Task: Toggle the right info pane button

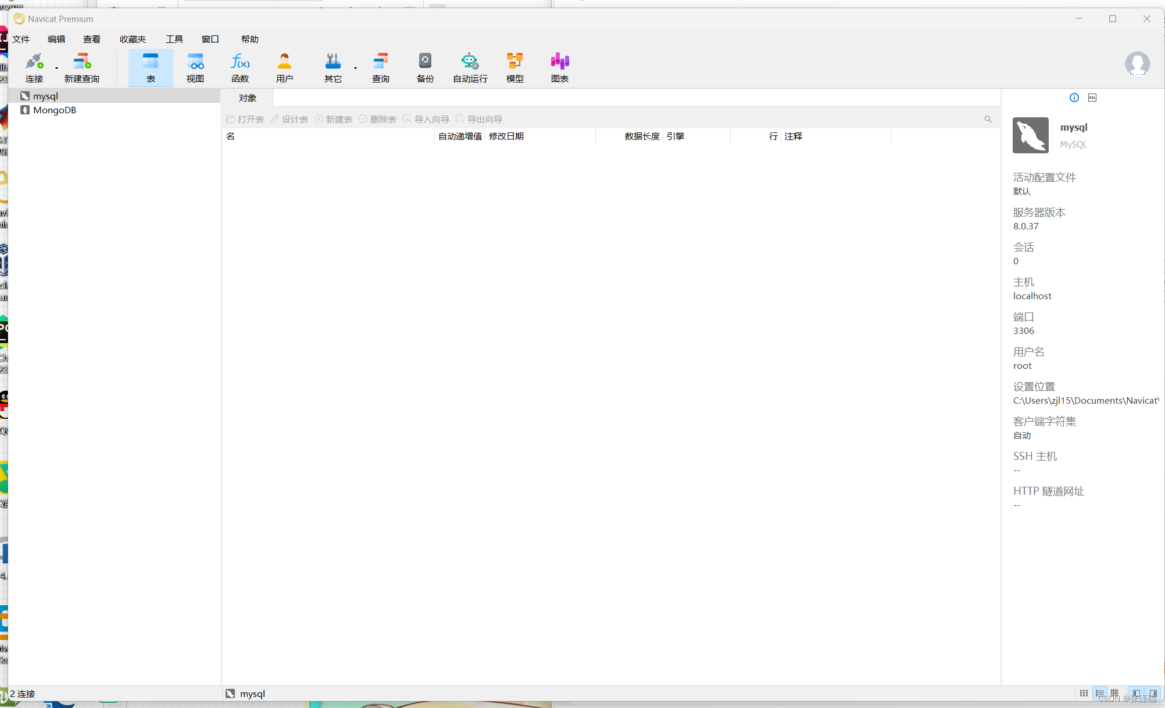Action: 1153,693
